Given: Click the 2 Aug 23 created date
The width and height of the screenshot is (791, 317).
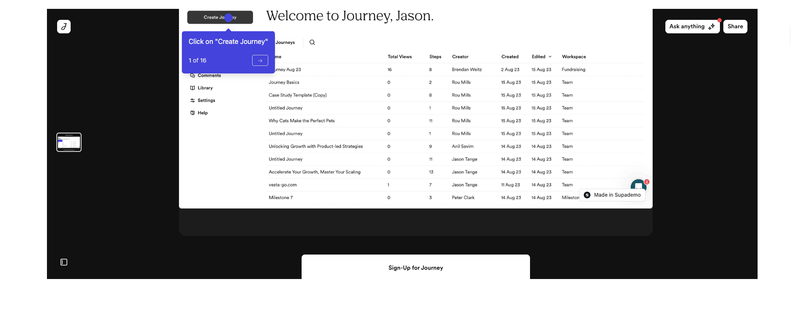Looking at the screenshot, I should (x=510, y=70).
